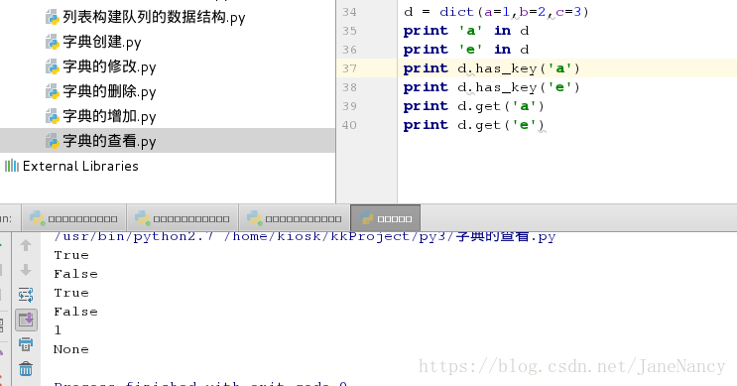Viewport: 737px width, 386px height.
Task: Click code line print d.get('e')
Action: 474,125
